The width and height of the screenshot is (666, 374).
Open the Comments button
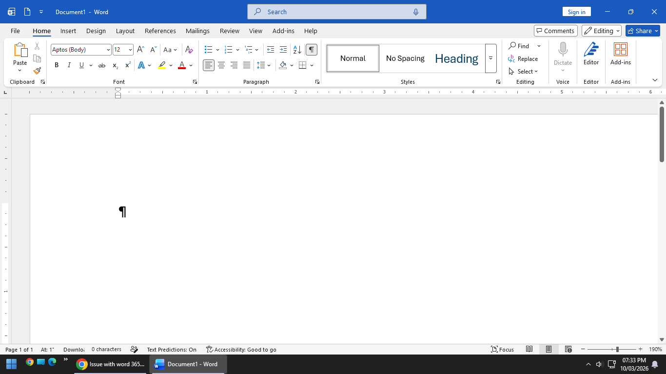point(556,31)
